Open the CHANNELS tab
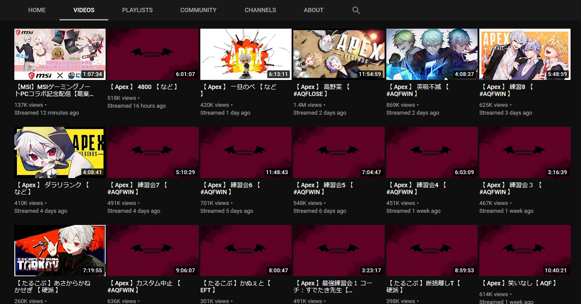Image resolution: width=581 pixels, height=304 pixels. point(260,10)
